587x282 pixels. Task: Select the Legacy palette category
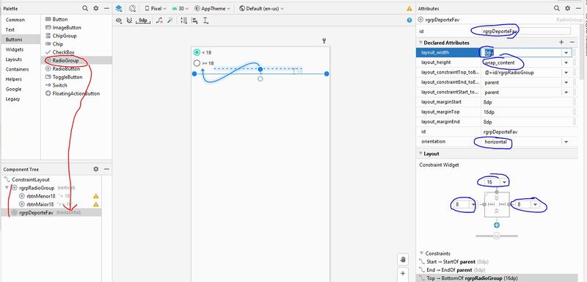click(12, 99)
